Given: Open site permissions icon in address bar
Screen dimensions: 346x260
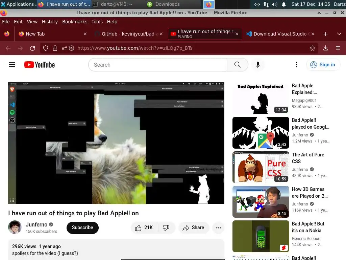Looking at the screenshot, I should 65,48.
